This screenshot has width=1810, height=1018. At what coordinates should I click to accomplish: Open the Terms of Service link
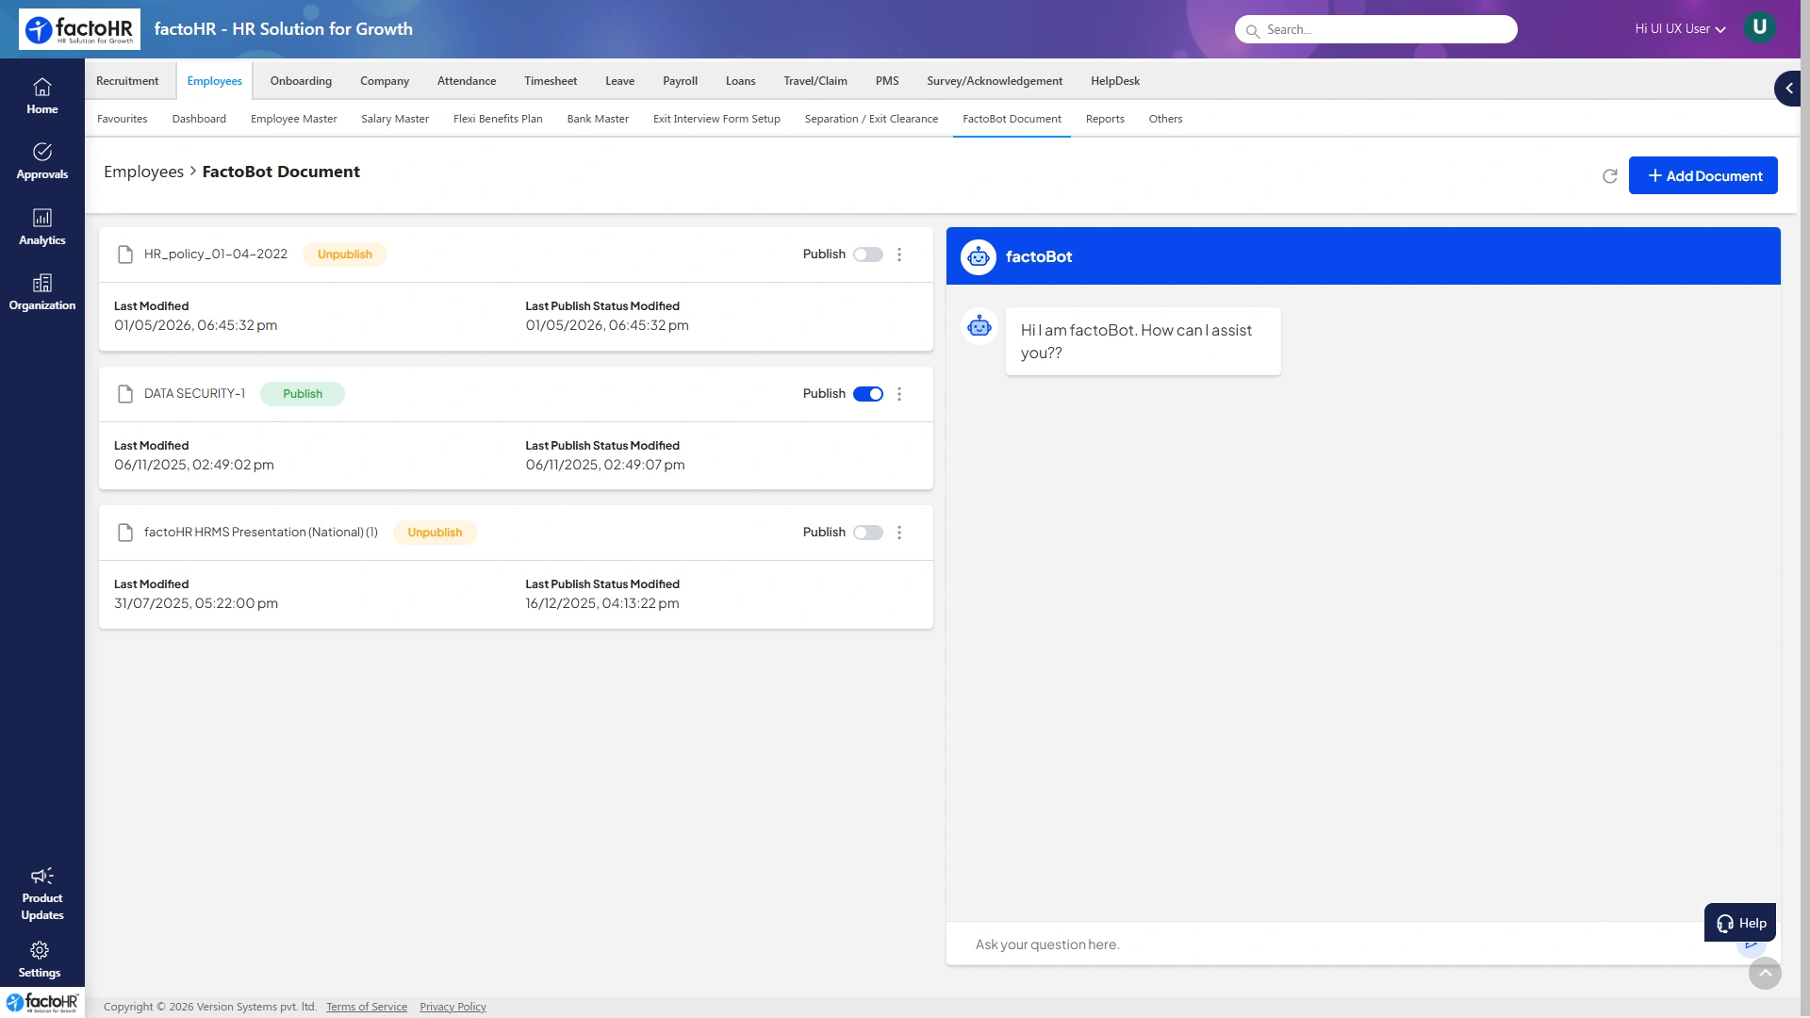coord(367,1007)
